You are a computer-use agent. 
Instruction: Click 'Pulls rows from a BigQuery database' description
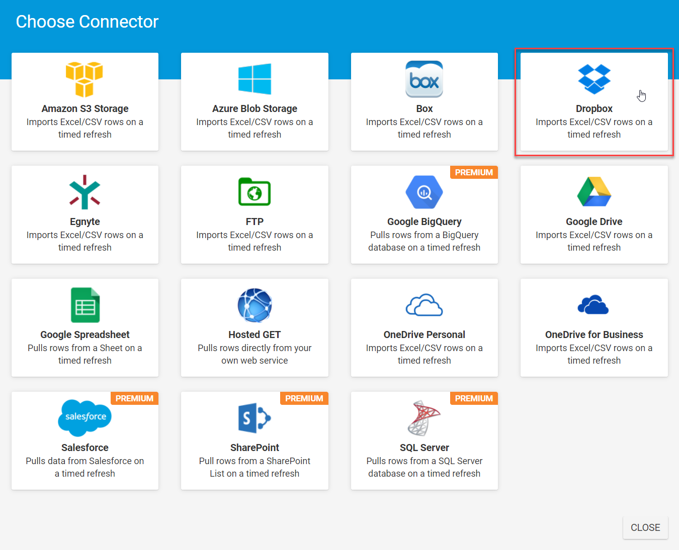[425, 241]
